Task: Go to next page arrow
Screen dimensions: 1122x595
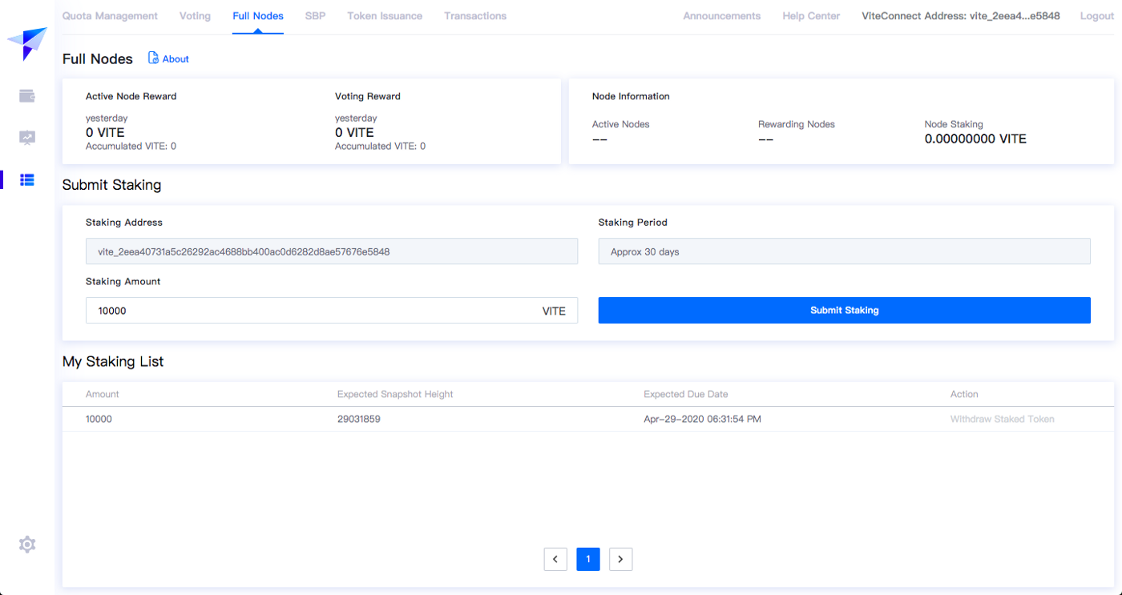Action: click(x=621, y=559)
